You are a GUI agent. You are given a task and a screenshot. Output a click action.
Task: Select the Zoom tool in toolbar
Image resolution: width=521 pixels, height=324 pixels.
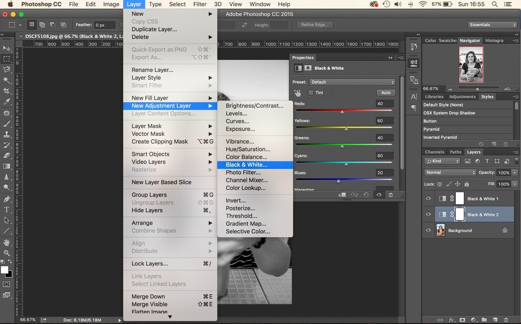pyautogui.click(x=7, y=253)
